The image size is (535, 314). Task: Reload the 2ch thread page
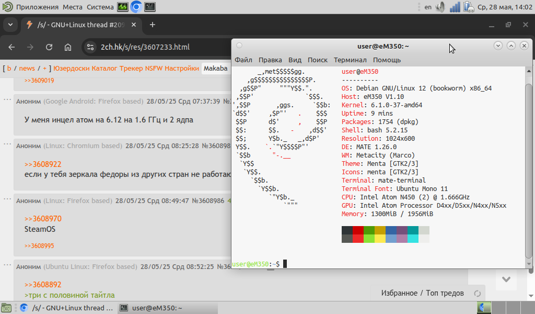[49, 47]
